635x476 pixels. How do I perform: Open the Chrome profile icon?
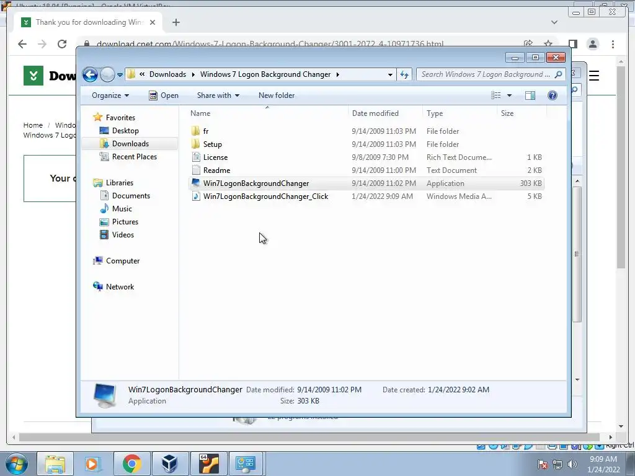[x=593, y=44]
